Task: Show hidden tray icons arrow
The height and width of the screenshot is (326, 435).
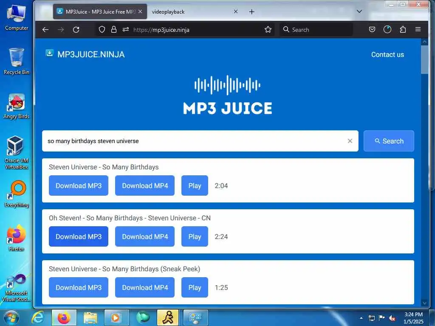Action: [x=361, y=318]
